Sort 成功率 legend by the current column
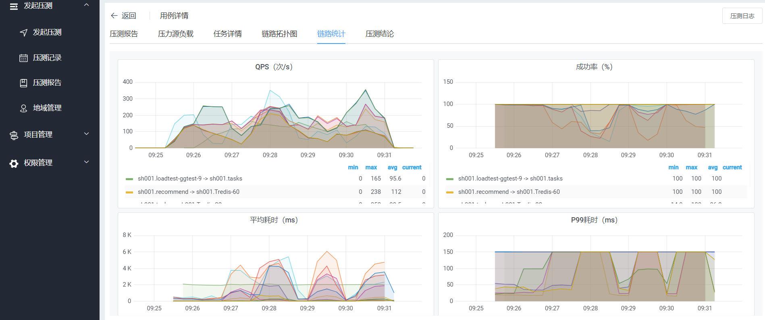 (732, 167)
